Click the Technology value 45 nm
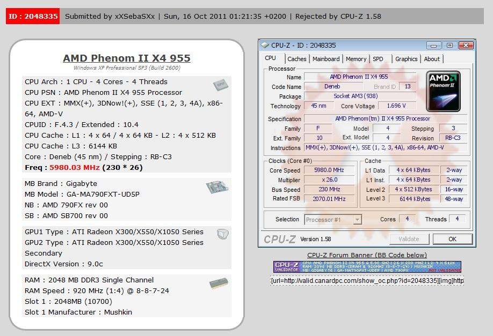493x336 pixels. [318, 106]
